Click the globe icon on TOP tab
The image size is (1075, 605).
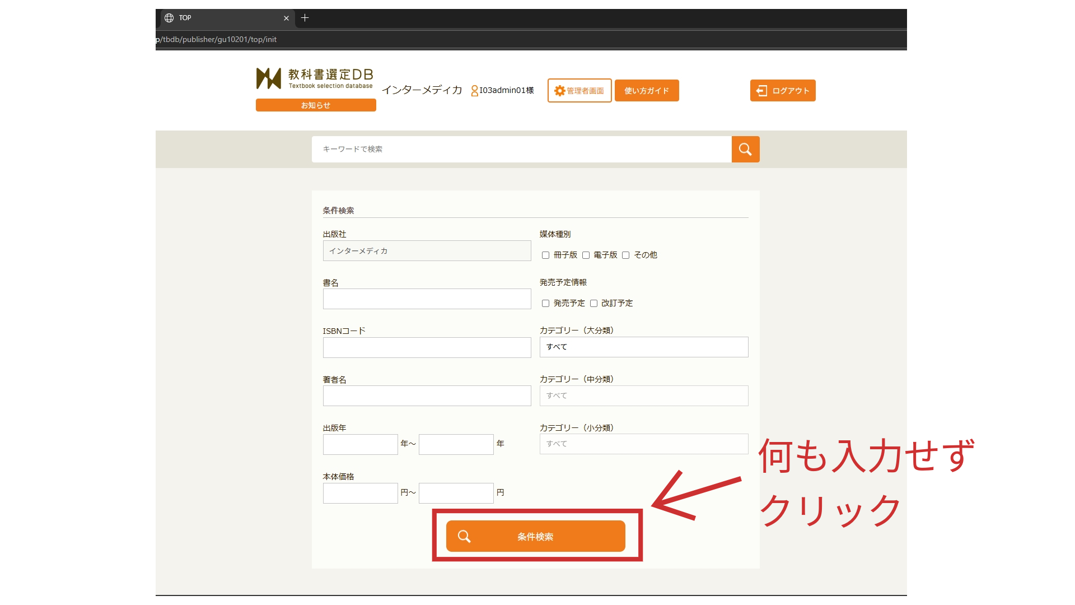point(169,18)
